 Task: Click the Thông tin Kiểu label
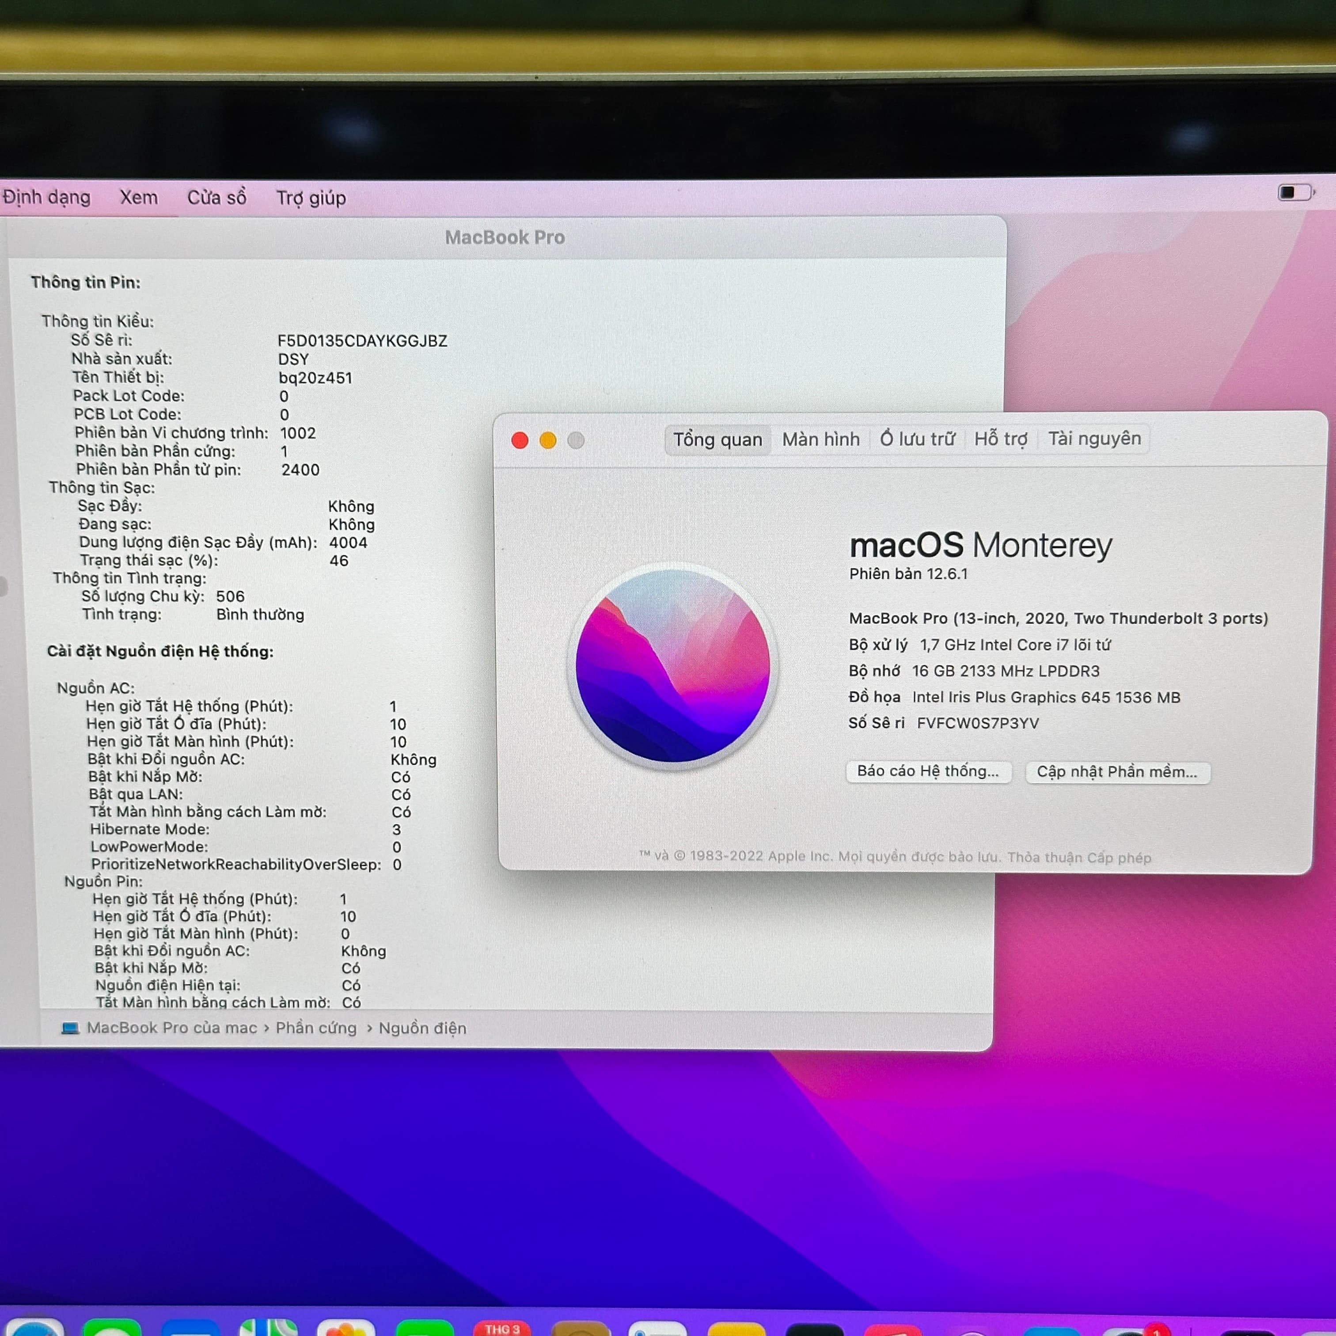tap(98, 321)
